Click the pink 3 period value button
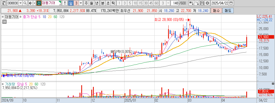This screenshot has height=103, width=275. (x=76, y=3)
